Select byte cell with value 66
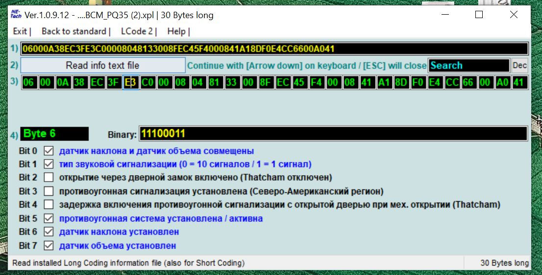This screenshot has height=275, width=542. click(470, 83)
